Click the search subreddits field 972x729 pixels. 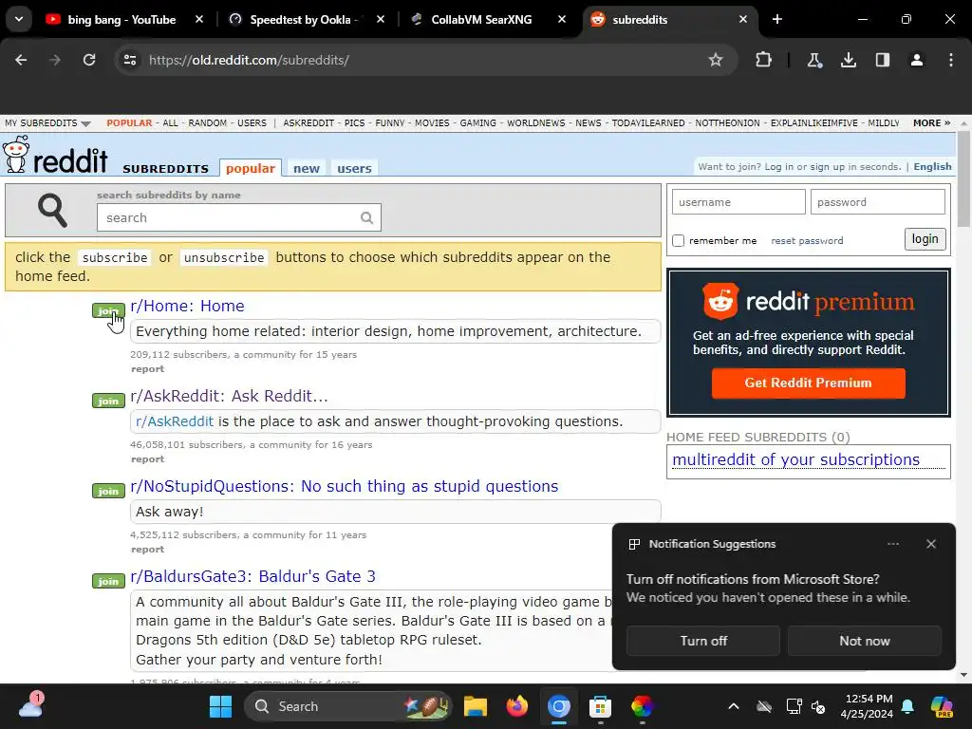coord(238,217)
